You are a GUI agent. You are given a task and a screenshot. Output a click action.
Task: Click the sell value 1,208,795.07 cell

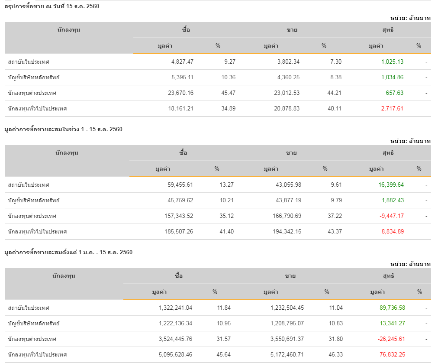click(287, 323)
